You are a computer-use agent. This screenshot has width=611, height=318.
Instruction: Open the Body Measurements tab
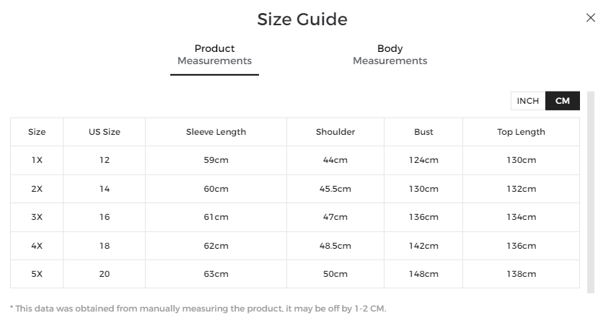pos(390,55)
